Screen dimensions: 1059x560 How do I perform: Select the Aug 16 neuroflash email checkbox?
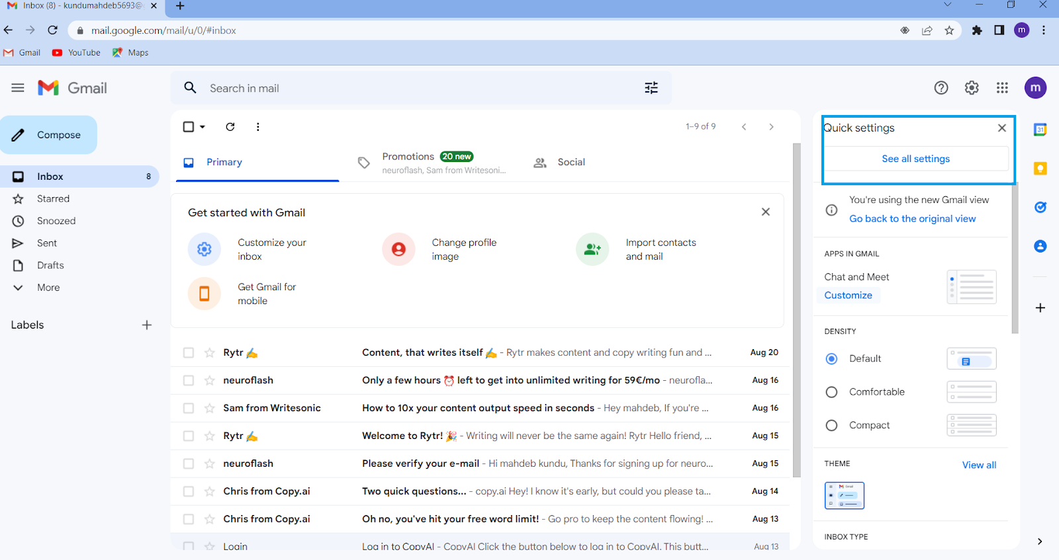189,381
